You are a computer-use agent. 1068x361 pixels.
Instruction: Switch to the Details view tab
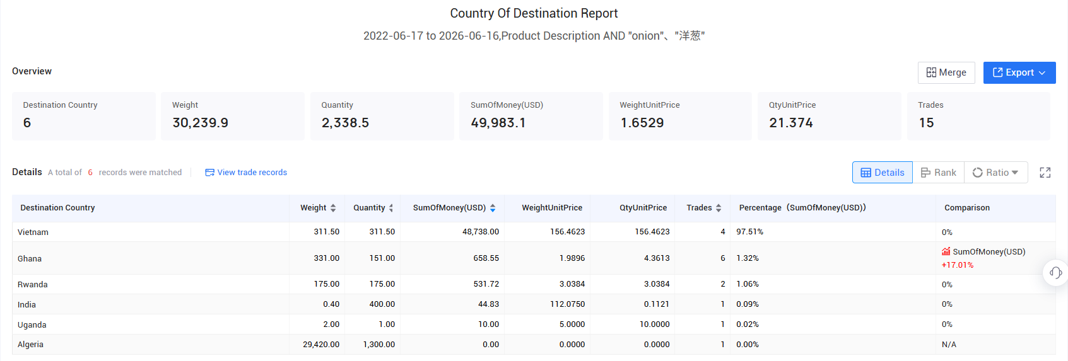pyautogui.click(x=883, y=173)
